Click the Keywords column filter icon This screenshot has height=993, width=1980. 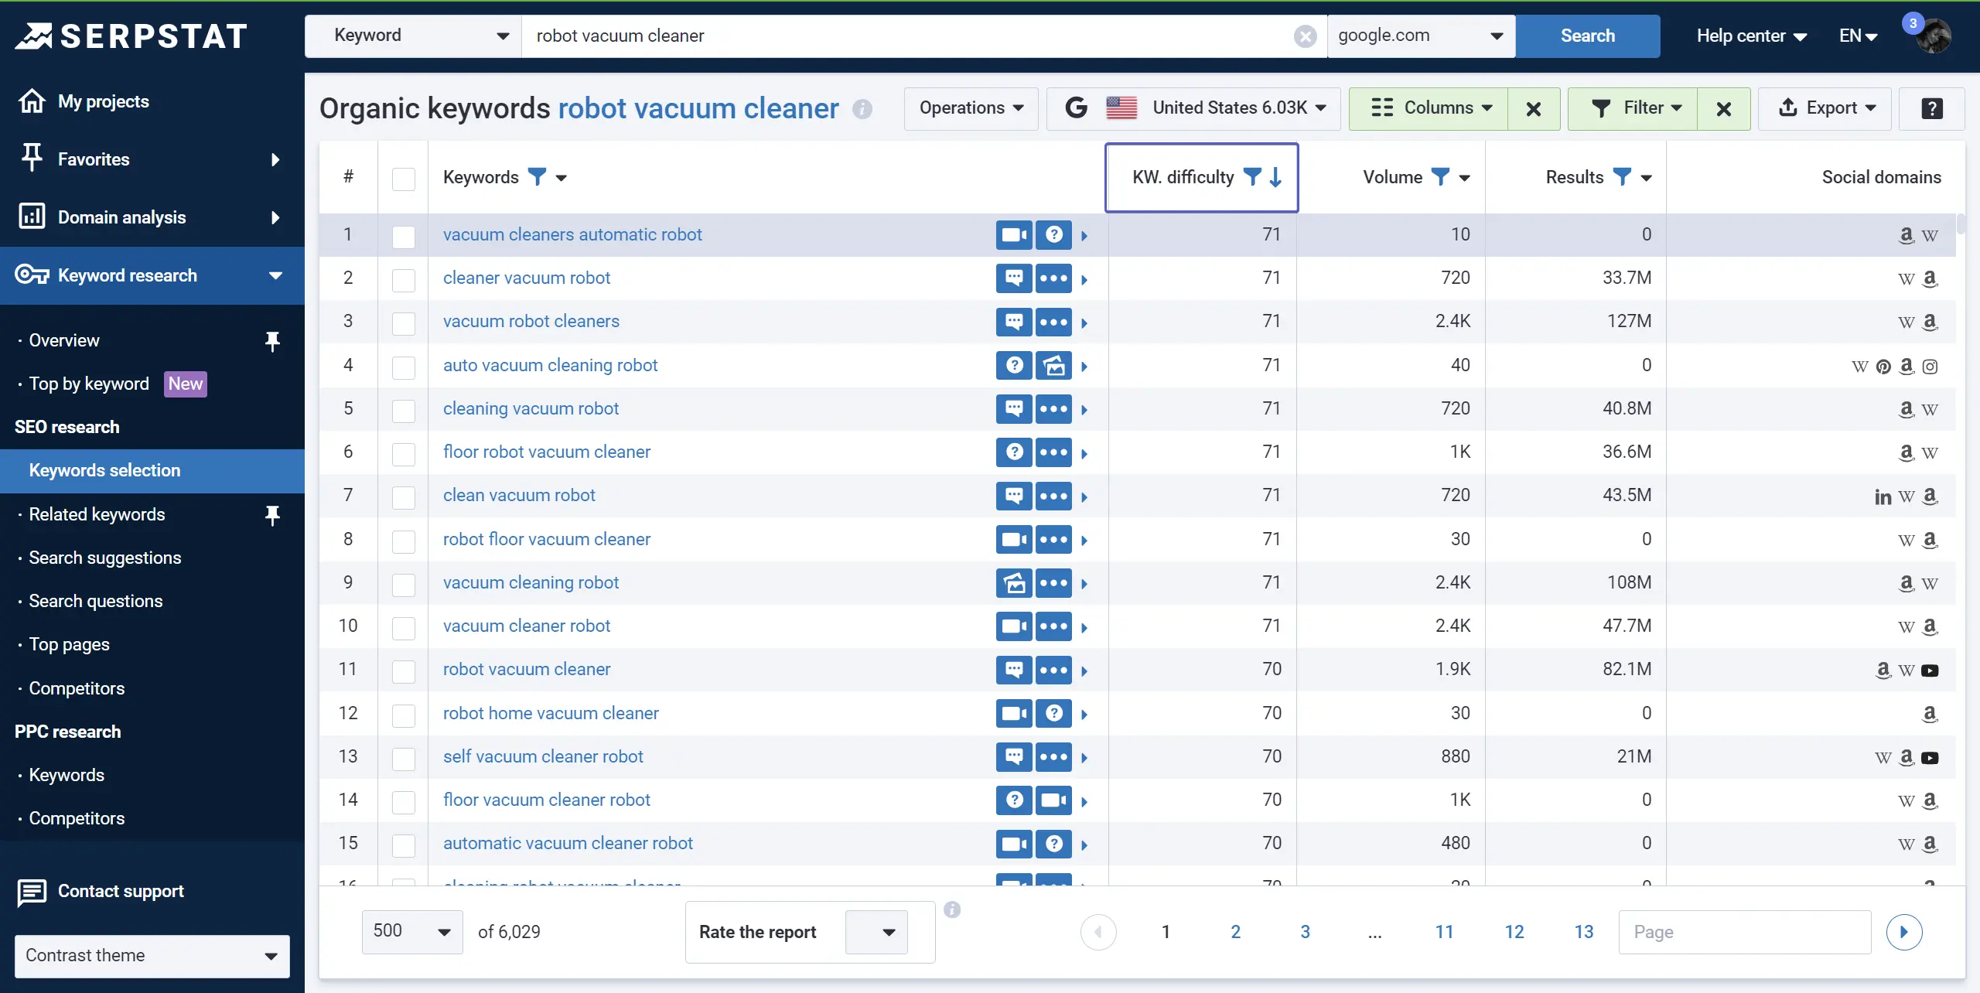pos(537,177)
